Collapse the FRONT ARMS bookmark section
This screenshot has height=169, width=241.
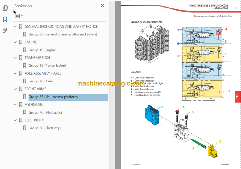tap(15, 89)
